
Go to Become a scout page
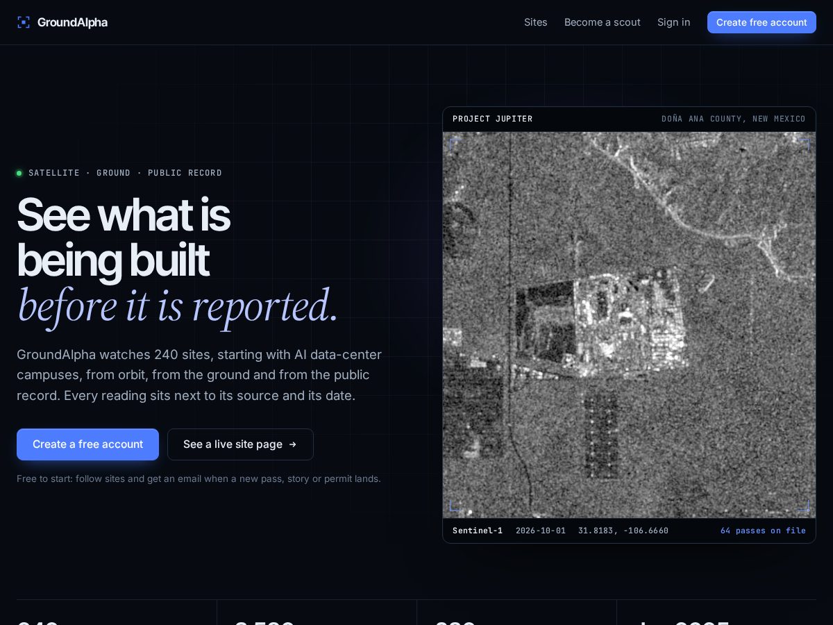[602, 22]
